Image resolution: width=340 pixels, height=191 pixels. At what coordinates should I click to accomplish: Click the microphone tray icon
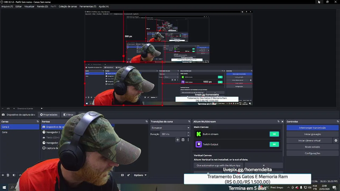point(301,188)
